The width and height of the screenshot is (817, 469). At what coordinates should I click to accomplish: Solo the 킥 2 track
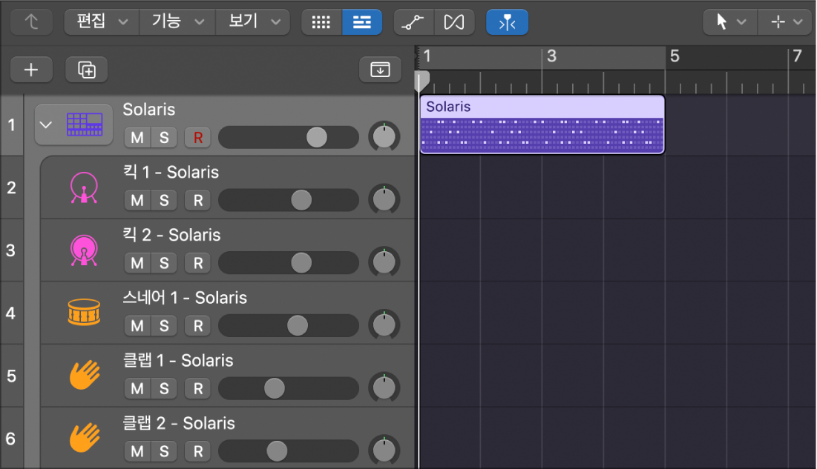(164, 263)
